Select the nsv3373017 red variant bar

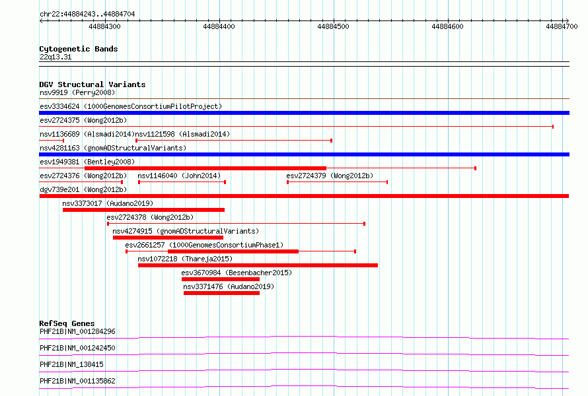143,210
